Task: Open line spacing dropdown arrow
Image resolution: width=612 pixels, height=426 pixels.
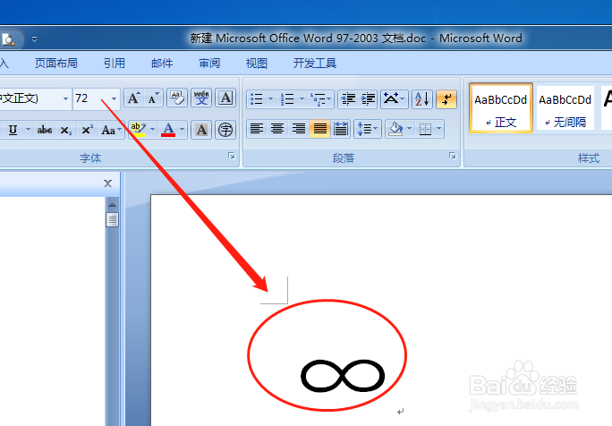Action: pyautogui.click(x=376, y=129)
